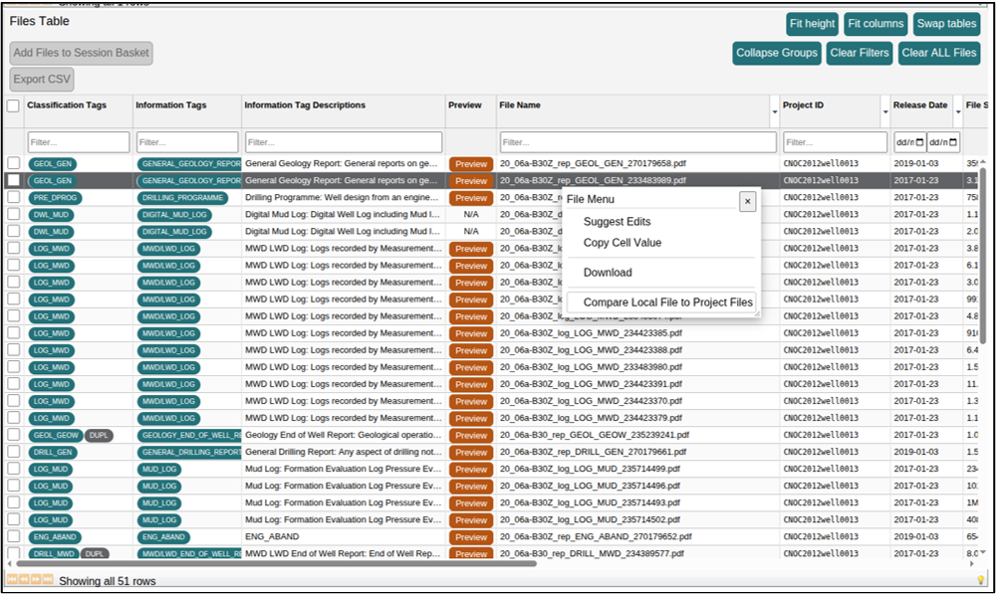The image size is (996, 594).
Task: Choose Copy Cell Value in File Menu
Action: (622, 243)
